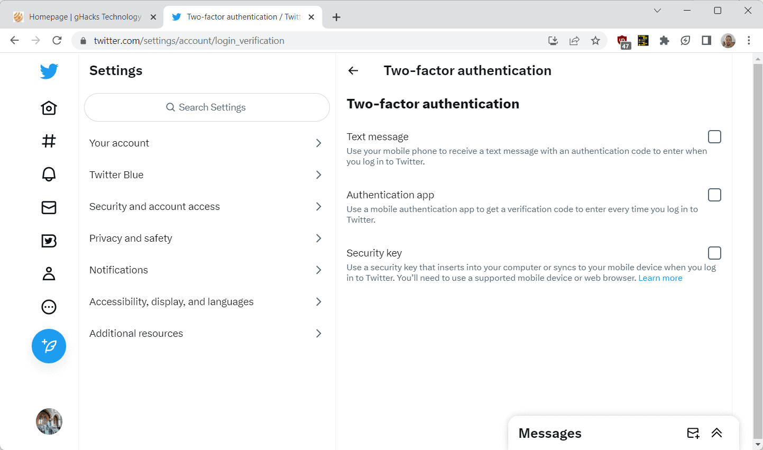This screenshot has width=763, height=450.
Task: Collapse the Messages panel chevron
Action: click(717, 433)
